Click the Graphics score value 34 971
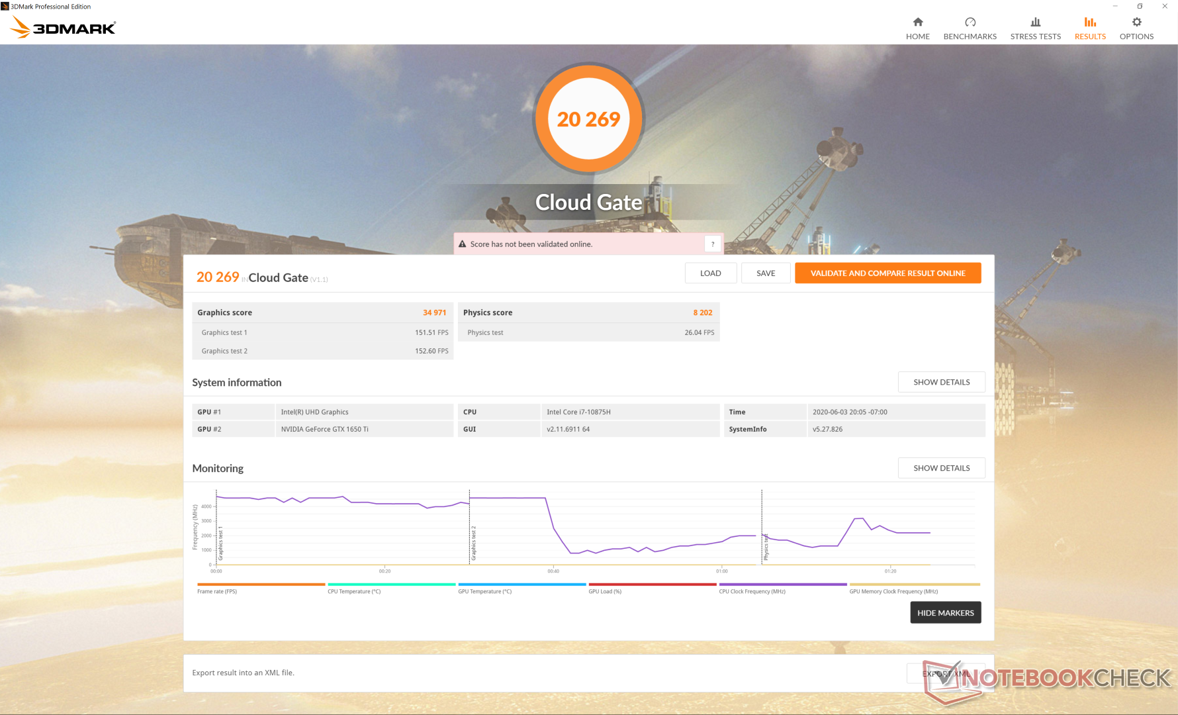Image resolution: width=1178 pixels, height=715 pixels. (x=434, y=312)
